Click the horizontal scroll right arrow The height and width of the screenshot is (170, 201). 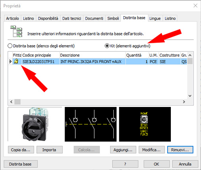[x=184, y=102]
